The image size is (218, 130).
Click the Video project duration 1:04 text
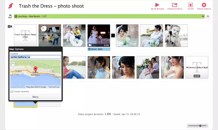tap(94, 114)
